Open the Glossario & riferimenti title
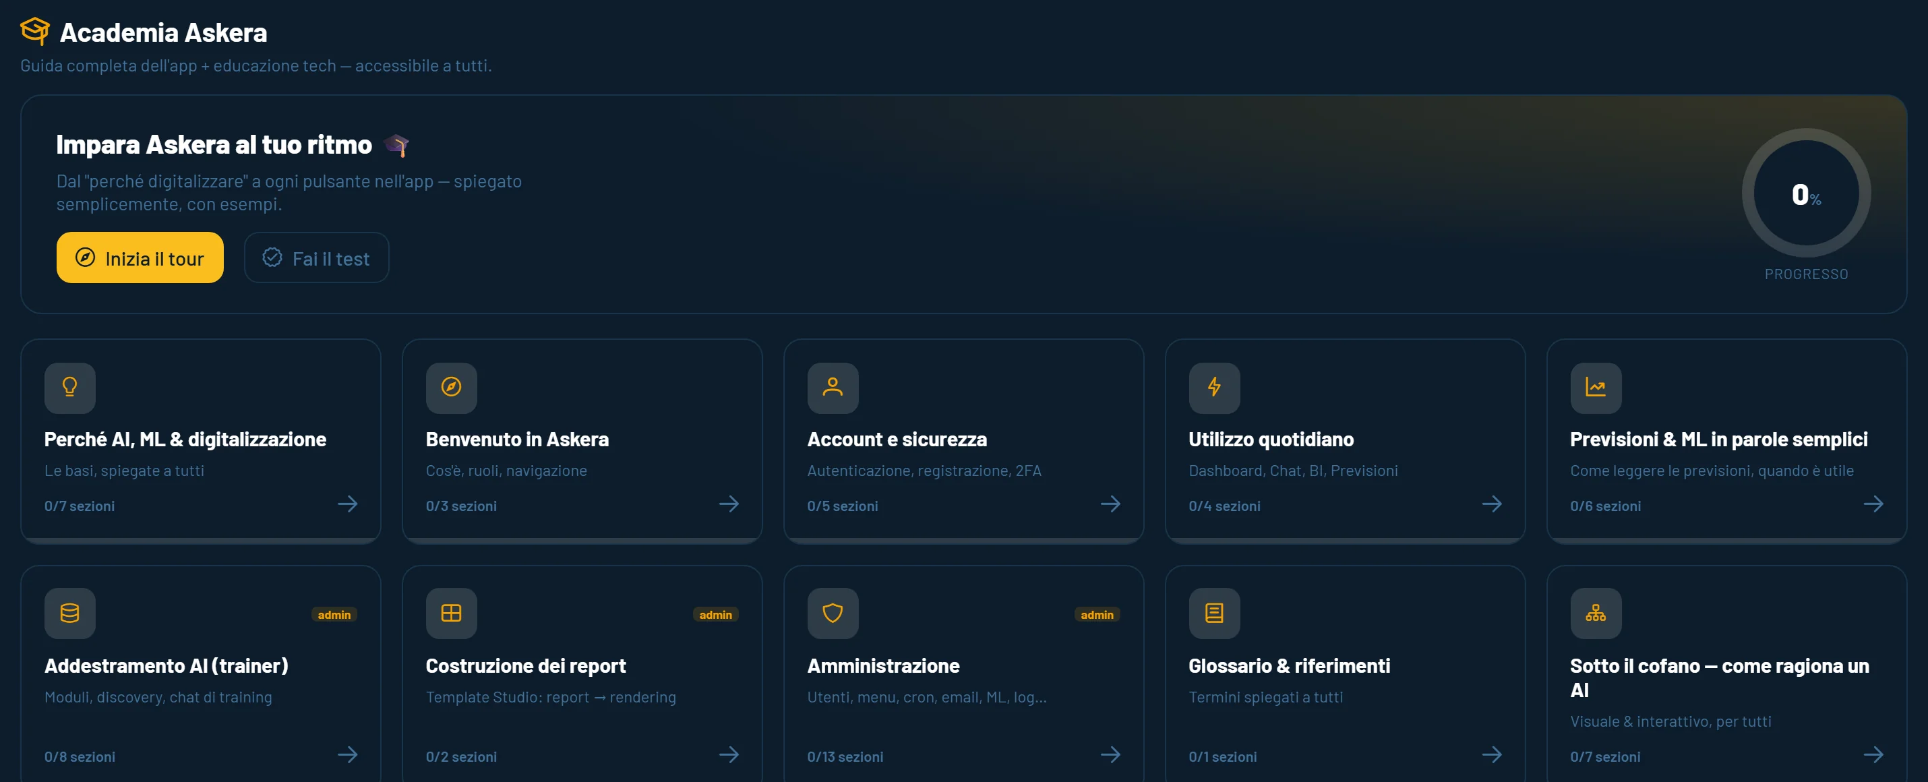Viewport: 1928px width, 782px height. 1289,666
